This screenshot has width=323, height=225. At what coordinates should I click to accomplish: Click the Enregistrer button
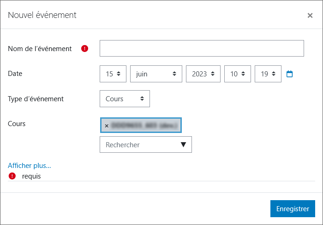pyautogui.click(x=293, y=208)
